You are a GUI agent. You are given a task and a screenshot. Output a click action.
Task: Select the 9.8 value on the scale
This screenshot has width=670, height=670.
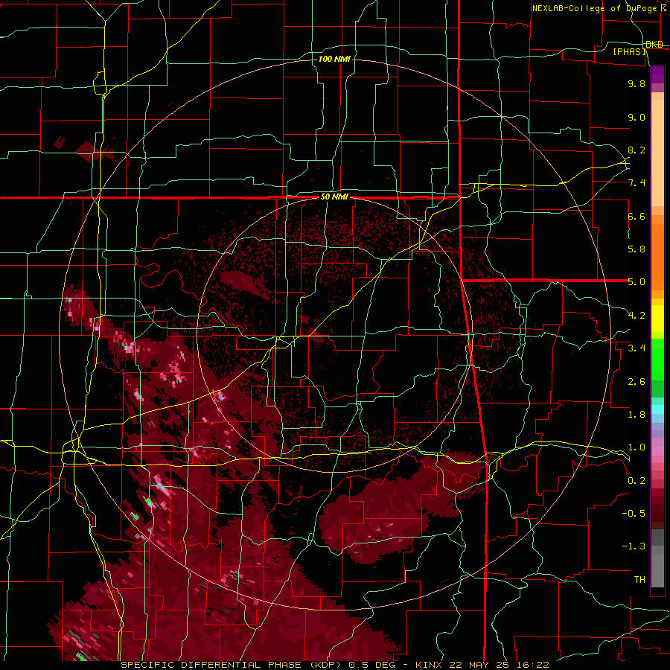click(x=636, y=83)
